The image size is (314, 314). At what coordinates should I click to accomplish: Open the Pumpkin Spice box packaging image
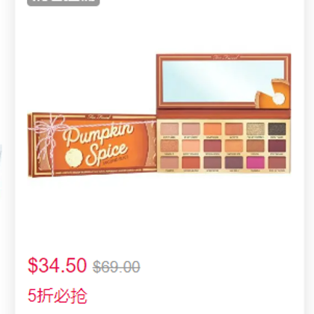pyautogui.click(x=92, y=144)
